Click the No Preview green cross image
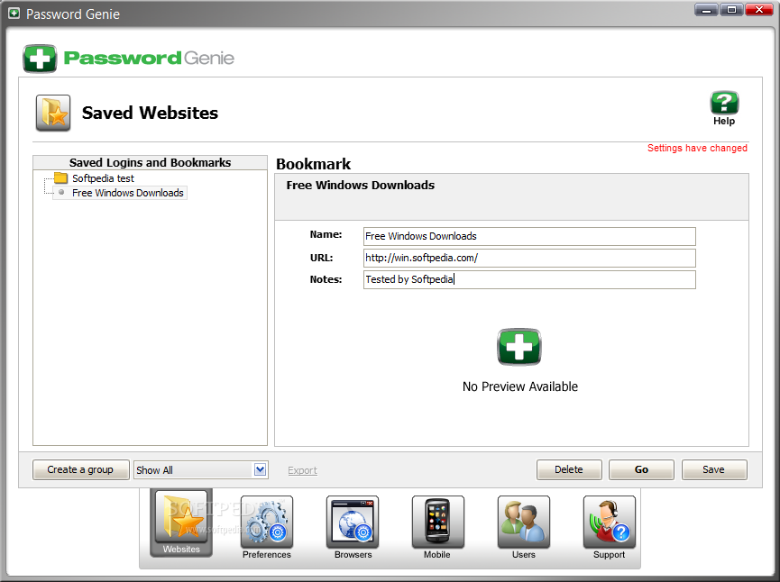The width and height of the screenshot is (780, 582). 518,347
